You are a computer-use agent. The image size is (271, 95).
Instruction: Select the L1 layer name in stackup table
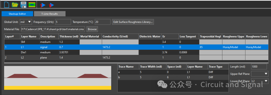pos(30,47)
